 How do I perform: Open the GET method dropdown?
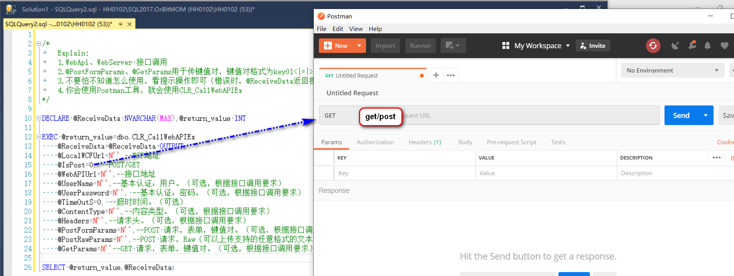point(339,115)
